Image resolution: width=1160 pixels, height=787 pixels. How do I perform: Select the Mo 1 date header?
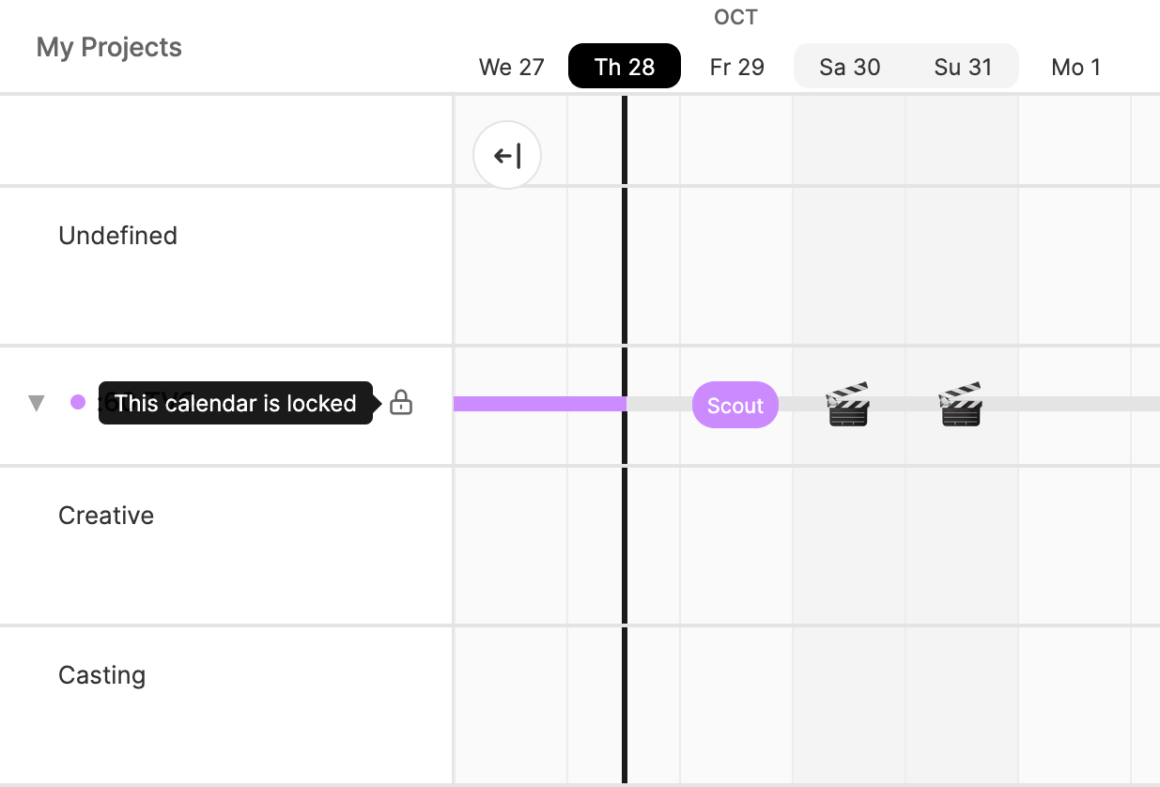(x=1075, y=67)
